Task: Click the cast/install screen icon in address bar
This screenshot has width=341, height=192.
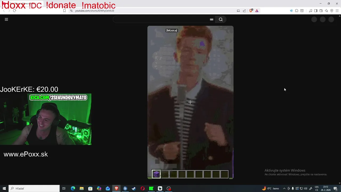Action: click(238, 11)
